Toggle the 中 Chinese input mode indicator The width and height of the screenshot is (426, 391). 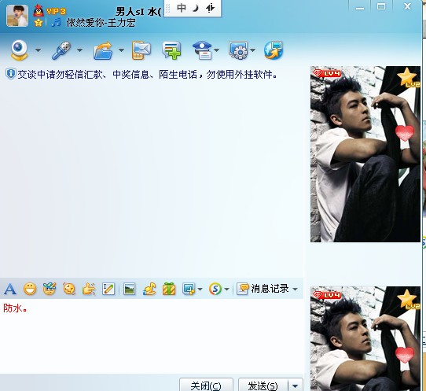pyautogui.click(x=182, y=8)
